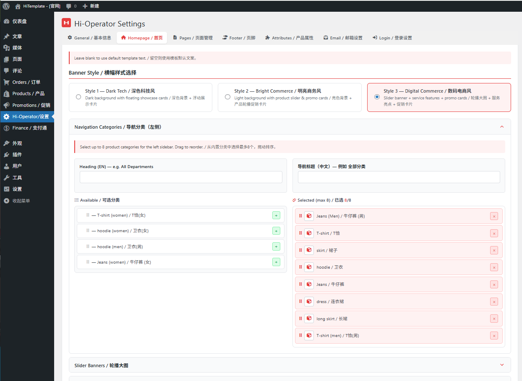This screenshot has width=522, height=381.
Task: Open the comments bubble in admin bar
Action: [x=69, y=6]
